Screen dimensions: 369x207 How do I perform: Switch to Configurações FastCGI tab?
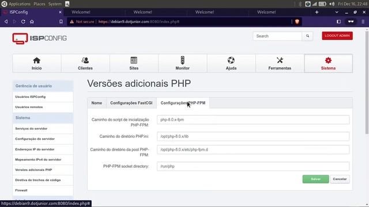[x=131, y=103]
